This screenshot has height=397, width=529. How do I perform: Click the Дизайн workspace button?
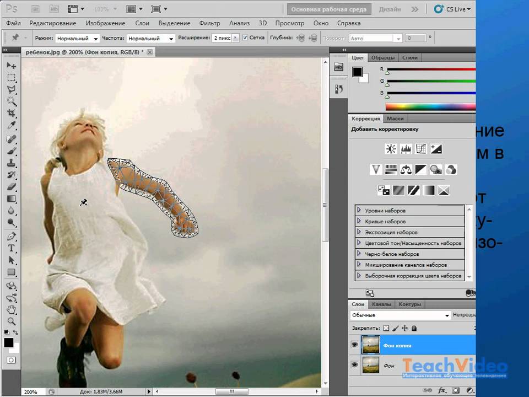(390, 9)
